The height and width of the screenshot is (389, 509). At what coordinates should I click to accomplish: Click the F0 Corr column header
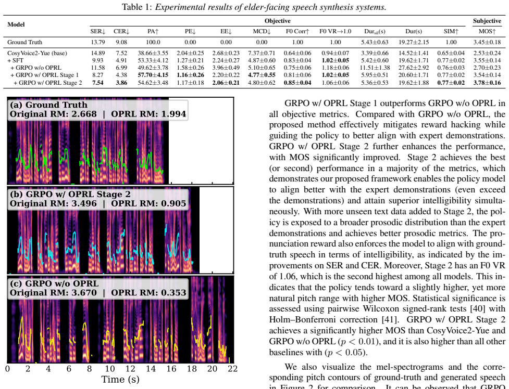297,31
